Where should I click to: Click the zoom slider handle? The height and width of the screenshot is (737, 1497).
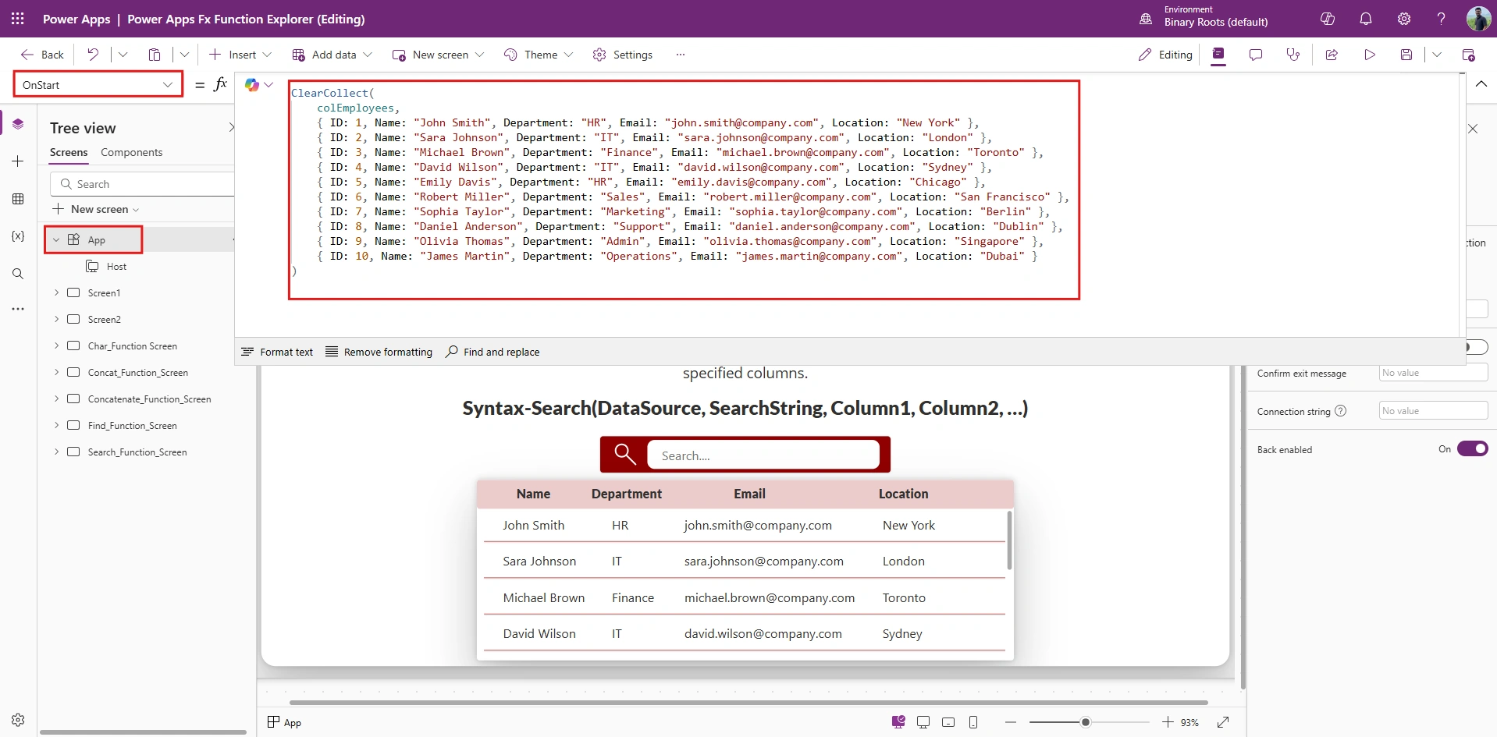tap(1085, 722)
